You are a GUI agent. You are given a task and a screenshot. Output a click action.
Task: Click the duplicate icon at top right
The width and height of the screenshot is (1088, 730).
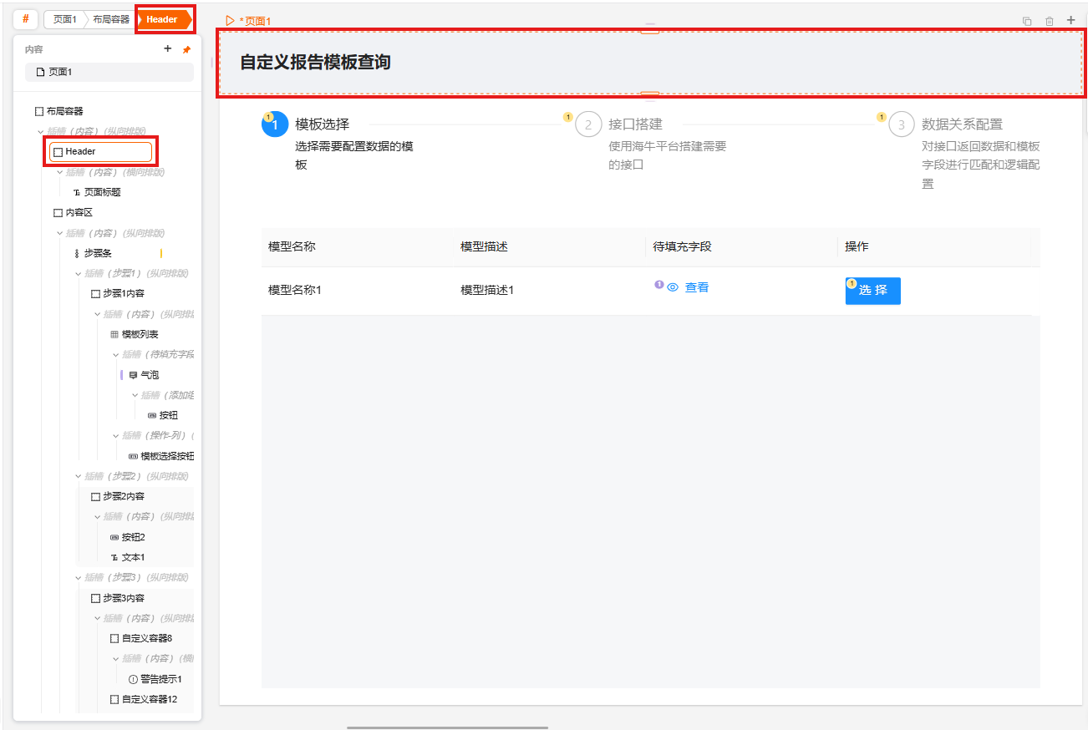pyautogui.click(x=1027, y=20)
